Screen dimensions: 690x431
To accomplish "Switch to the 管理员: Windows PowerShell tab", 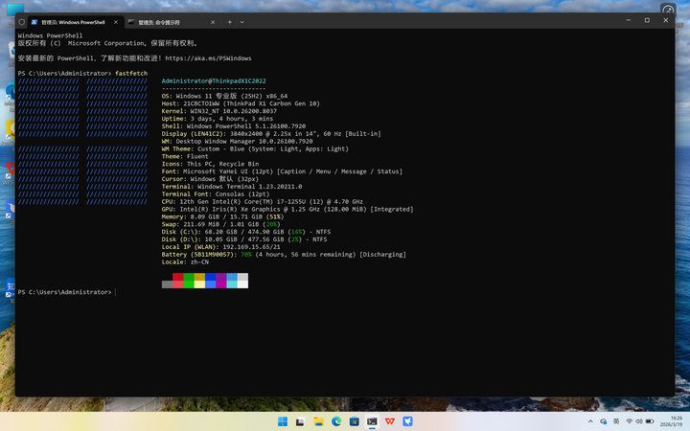I will (76, 22).
